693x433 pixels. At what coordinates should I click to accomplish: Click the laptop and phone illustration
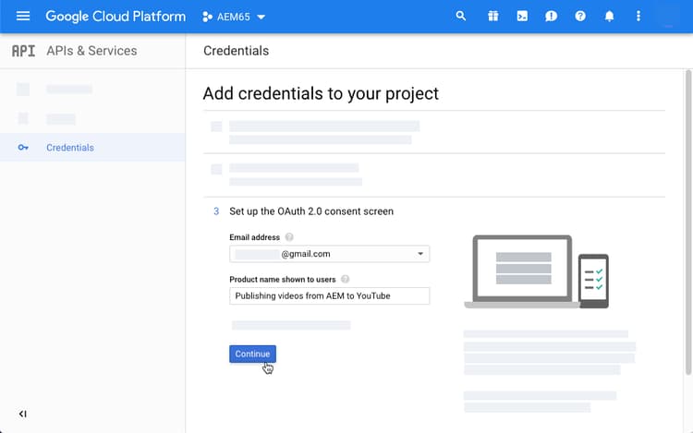tap(537, 271)
